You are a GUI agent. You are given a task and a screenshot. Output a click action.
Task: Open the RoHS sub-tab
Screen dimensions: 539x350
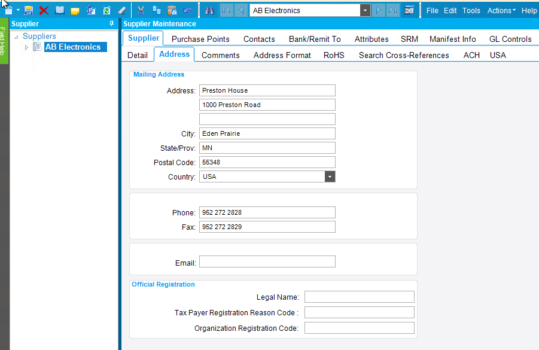334,56
